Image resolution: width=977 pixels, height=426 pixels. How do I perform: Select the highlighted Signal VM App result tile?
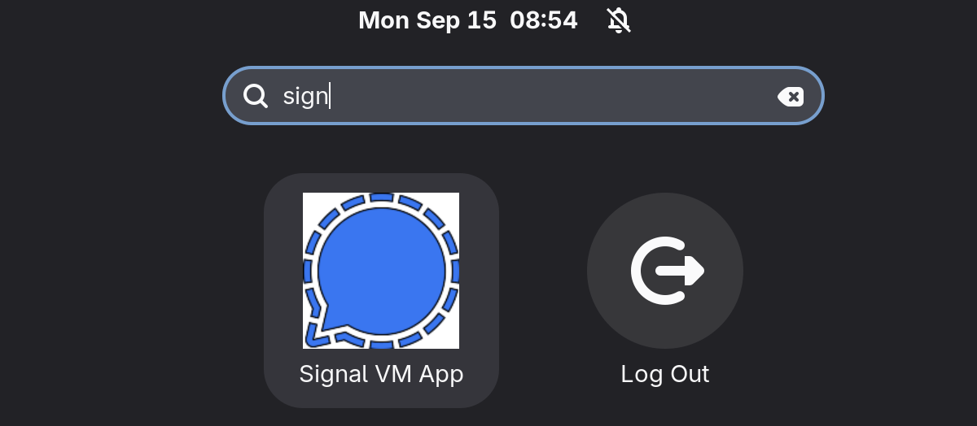click(x=381, y=290)
